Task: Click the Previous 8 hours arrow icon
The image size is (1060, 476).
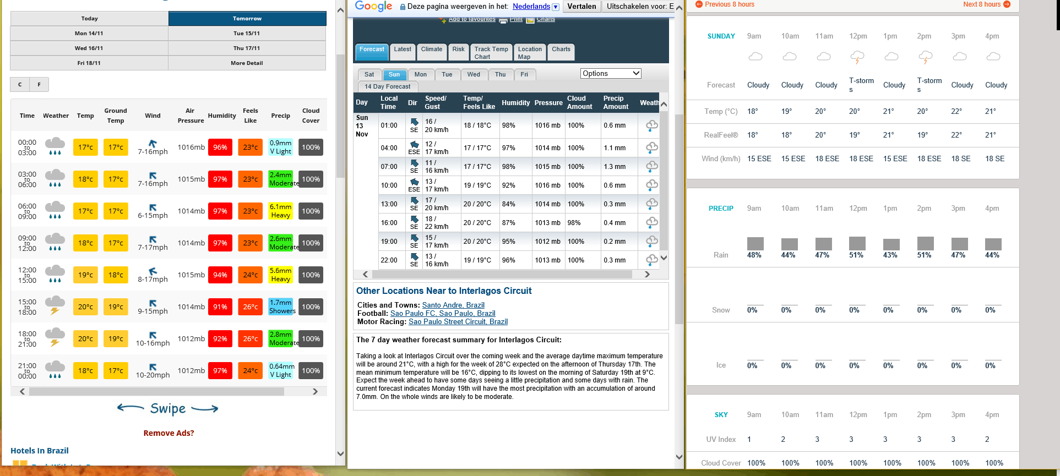Action: [x=699, y=4]
